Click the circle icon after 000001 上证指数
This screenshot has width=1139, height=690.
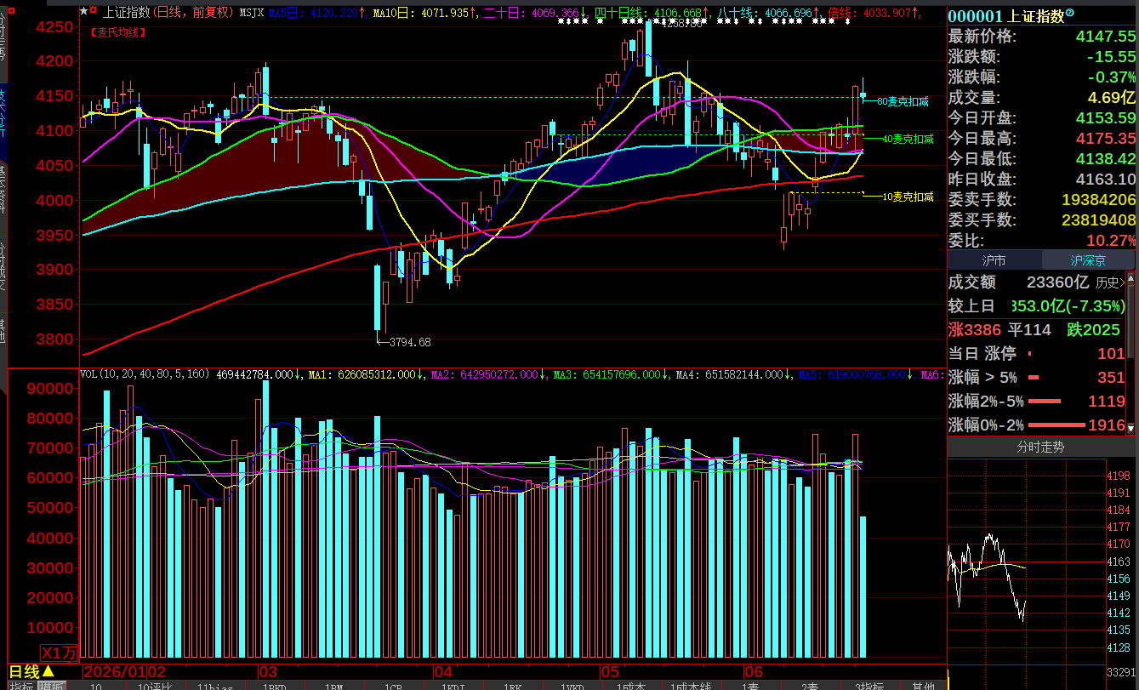tap(1070, 14)
